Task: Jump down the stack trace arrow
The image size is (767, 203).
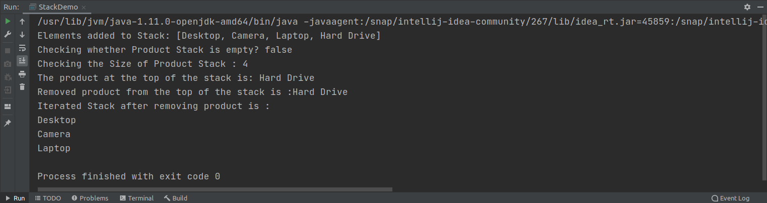Action: 22,35
